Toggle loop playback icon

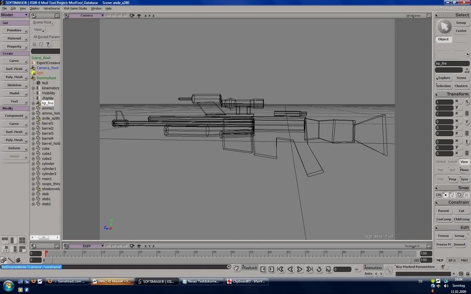pyautogui.click(x=319, y=269)
